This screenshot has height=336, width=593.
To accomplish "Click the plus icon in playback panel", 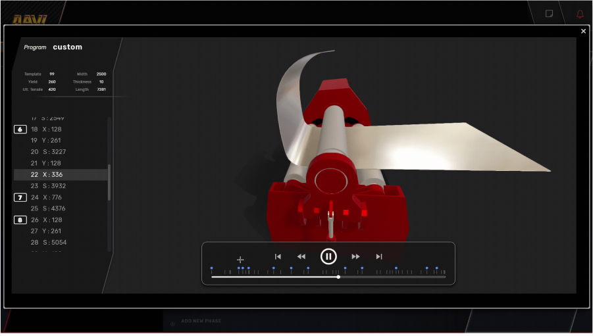I will click(240, 260).
